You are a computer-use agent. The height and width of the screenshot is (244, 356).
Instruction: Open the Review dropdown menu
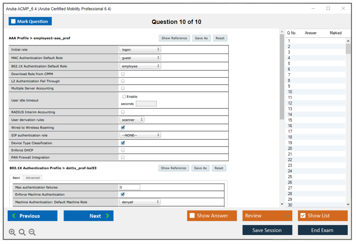[267, 216]
